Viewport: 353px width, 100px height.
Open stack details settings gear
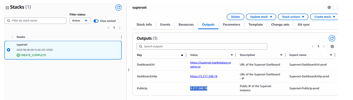pos(329,8)
